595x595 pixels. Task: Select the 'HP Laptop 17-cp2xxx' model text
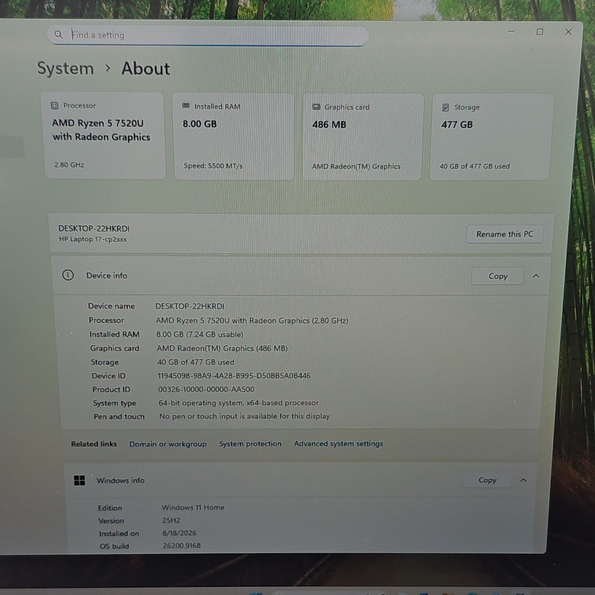pos(93,239)
